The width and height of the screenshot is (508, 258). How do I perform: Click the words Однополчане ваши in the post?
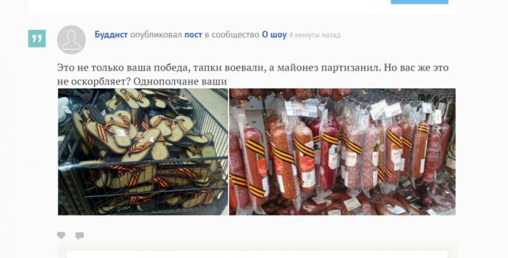click(180, 81)
